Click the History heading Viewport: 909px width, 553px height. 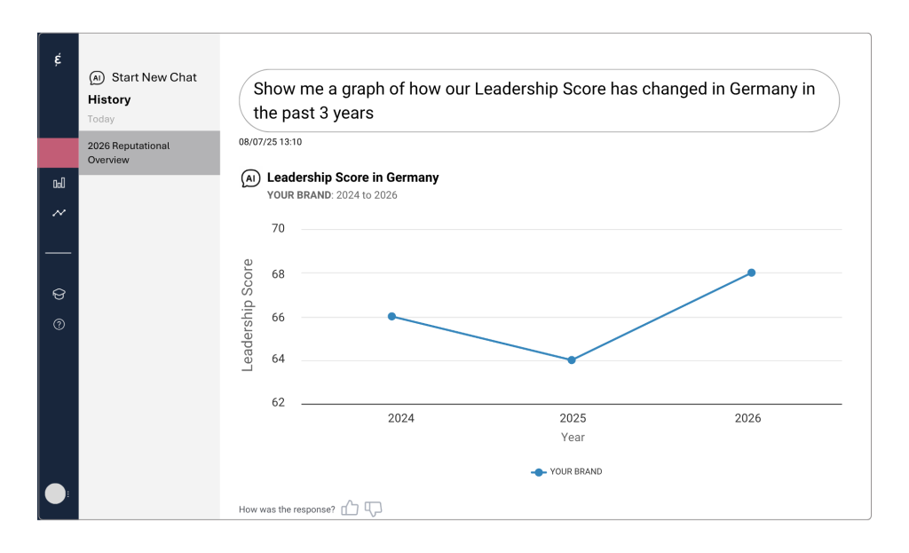pos(109,99)
